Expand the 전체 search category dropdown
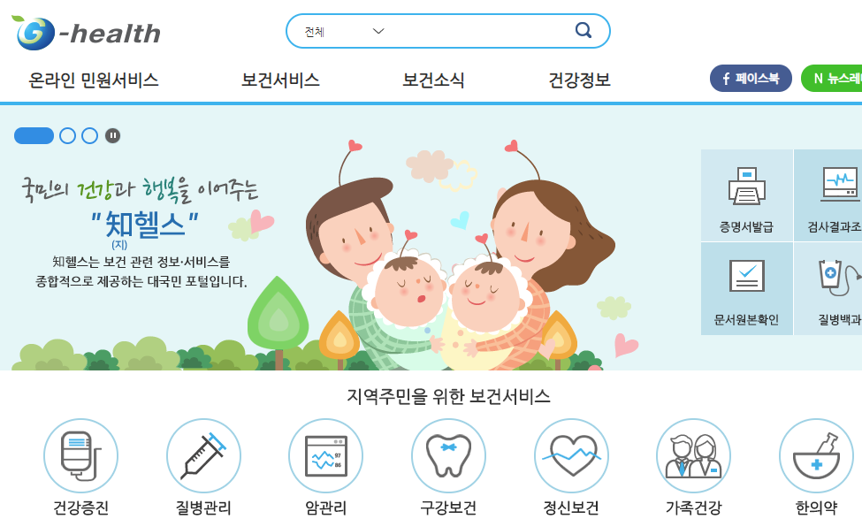 click(344, 31)
